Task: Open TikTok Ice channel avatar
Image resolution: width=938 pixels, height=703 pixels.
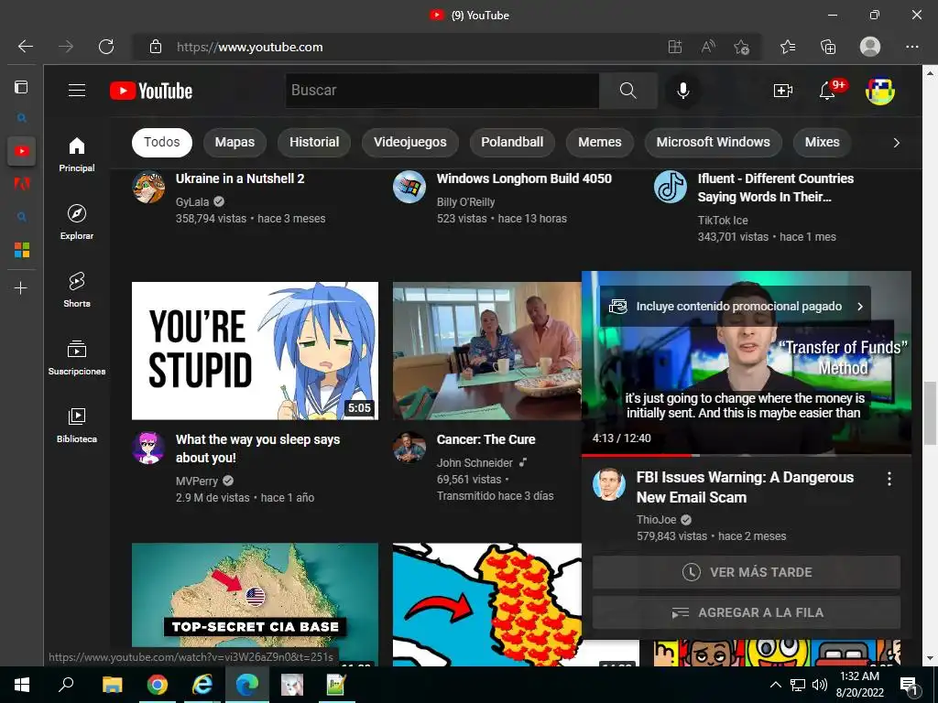Action: coord(670,187)
